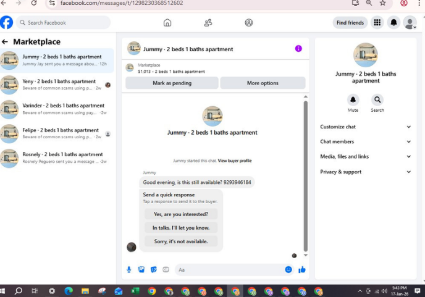425x297 pixels.
Task: Open Task View on taskbar
Action: click(x=35, y=291)
